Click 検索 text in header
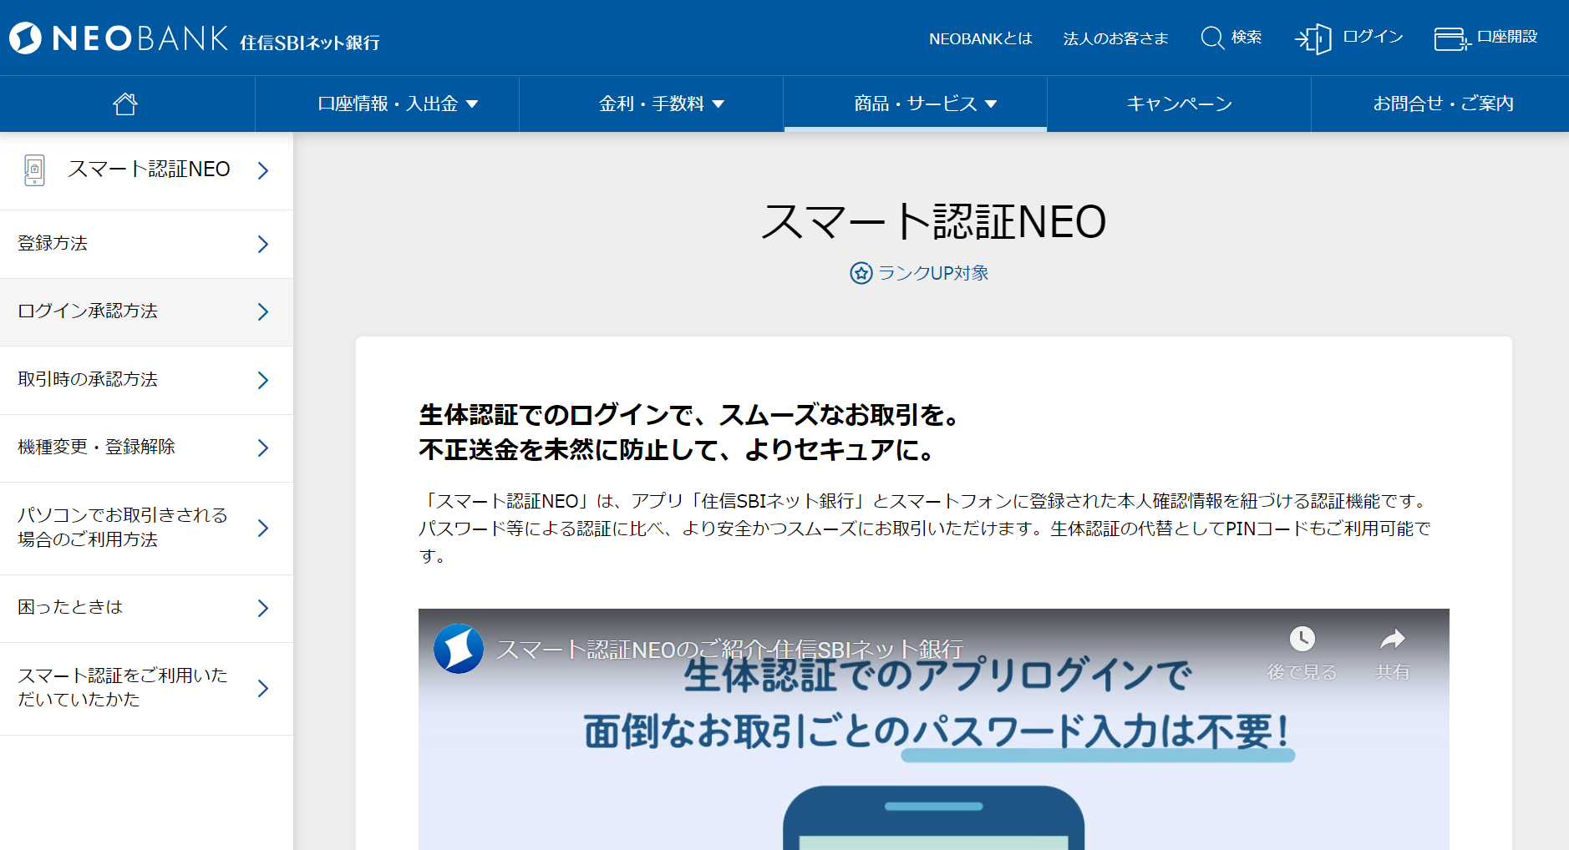The height and width of the screenshot is (850, 1569). coord(1247,38)
